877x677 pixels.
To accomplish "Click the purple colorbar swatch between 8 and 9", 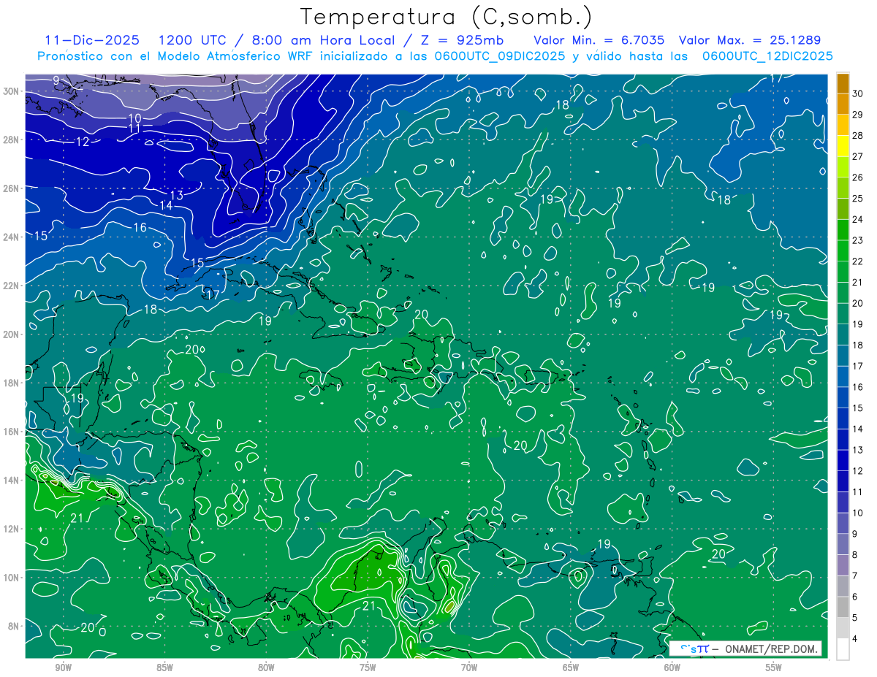I will point(843,544).
